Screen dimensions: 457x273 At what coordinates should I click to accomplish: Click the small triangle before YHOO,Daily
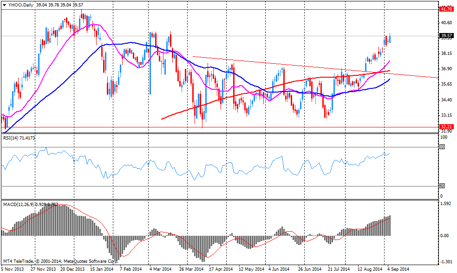tap(4, 5)
